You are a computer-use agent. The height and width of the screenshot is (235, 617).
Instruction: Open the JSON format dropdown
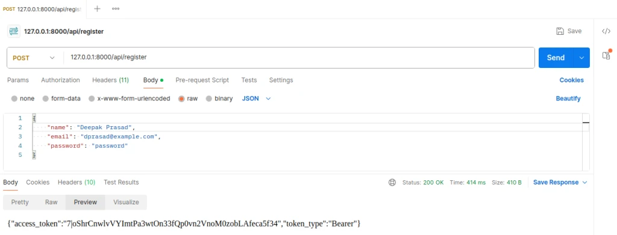tap(257, 99)
